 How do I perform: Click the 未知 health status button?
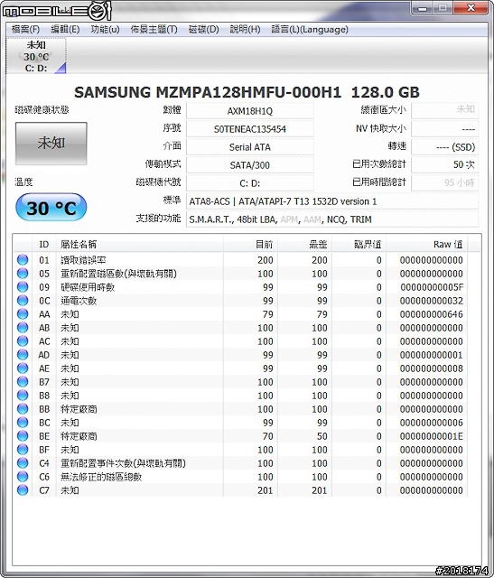pos(51,144)
